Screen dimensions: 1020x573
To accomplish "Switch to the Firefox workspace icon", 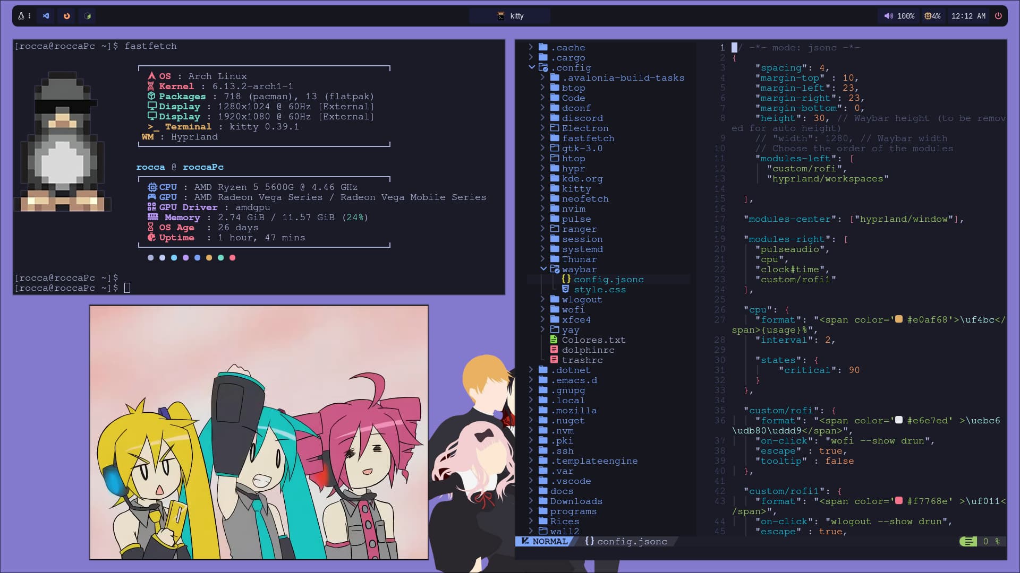I will 67,16.
